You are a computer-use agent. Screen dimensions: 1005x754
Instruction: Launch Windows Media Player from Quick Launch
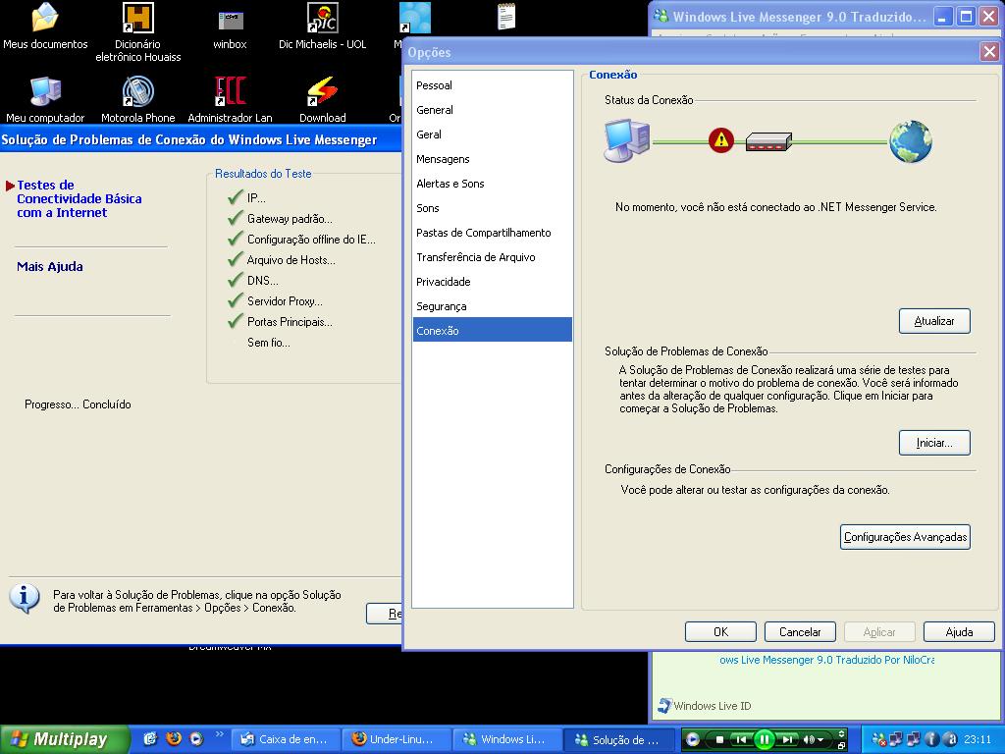[196, 738]
